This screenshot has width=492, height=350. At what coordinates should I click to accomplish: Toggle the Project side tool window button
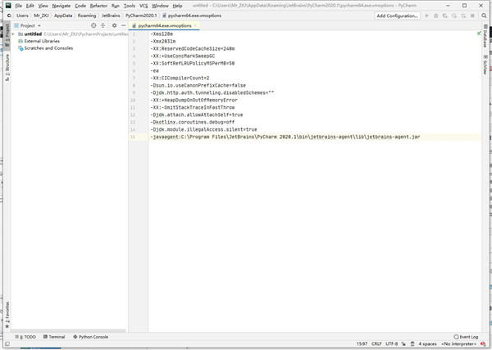point(7,35)
